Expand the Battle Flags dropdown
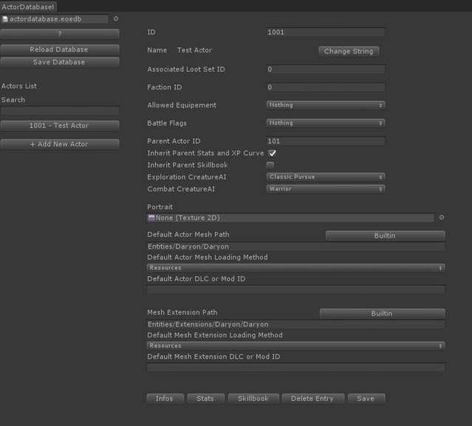Image resolution: width=472 pixels, height=426 pixels. pos(325,123)
